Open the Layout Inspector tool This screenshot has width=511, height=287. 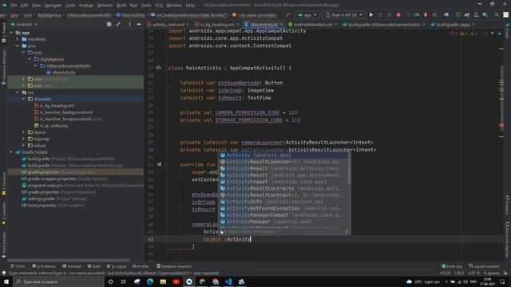click(x=484, y=266)
